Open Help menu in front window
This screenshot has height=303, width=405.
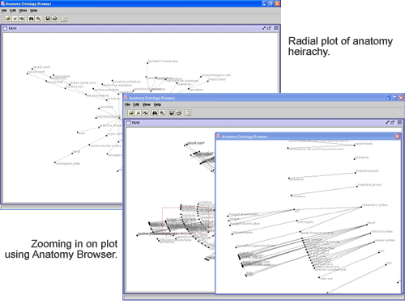157,104
